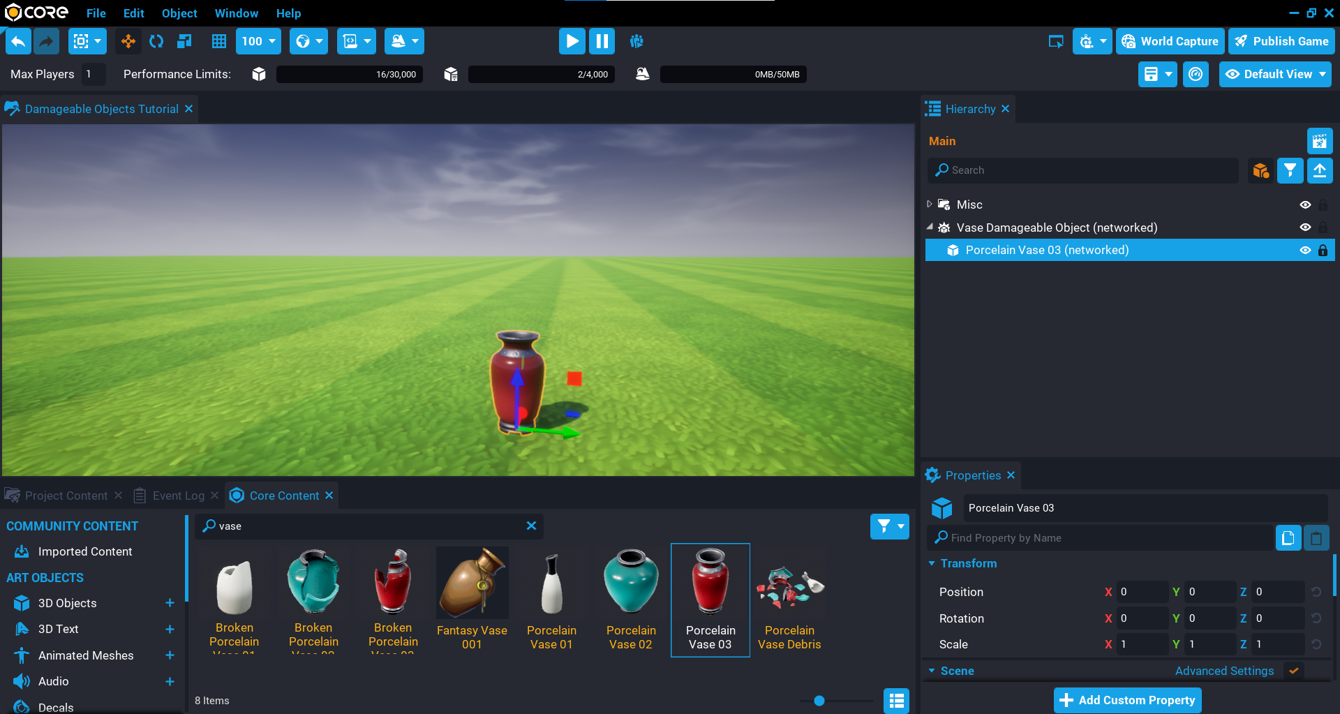This screenshot has height=714, width=1340.
Task: Open the Hierarchy filter funnel icon
Action: (1290, 170)
